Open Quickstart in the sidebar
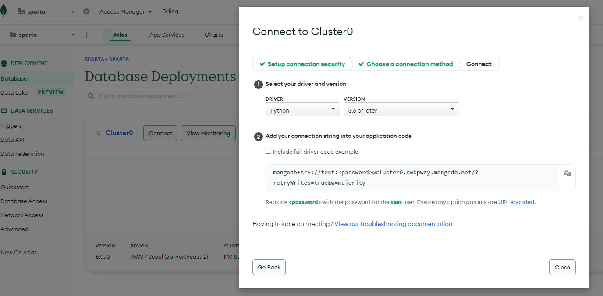Screen dimensions: 603x296 click(x=14, y=187)
